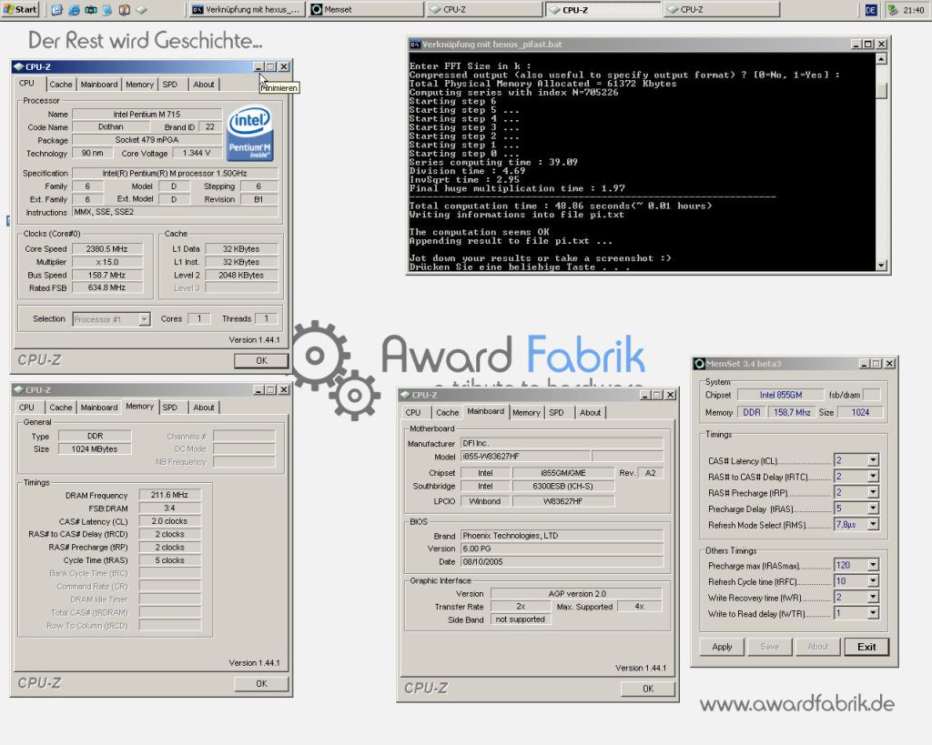Open the Windows Start menu
The width and height of the screenshot is (932, 745).
20,9
